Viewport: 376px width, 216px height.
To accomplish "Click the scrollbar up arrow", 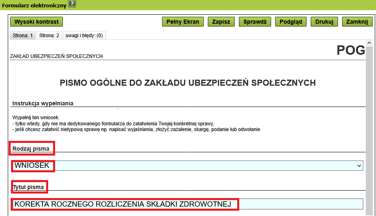I will pos(369,43).
